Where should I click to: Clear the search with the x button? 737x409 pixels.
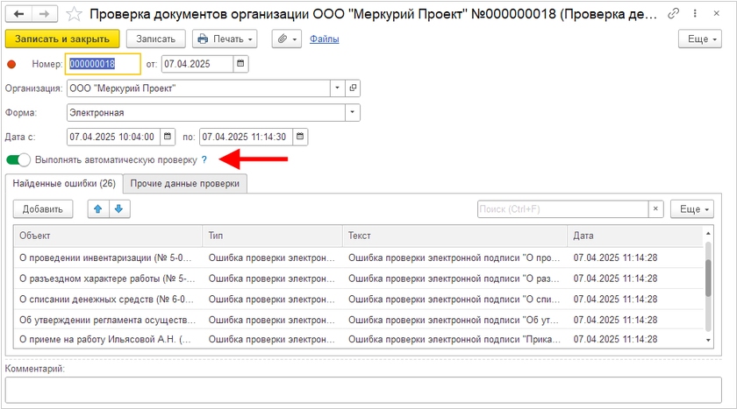[x=655, y=209]
